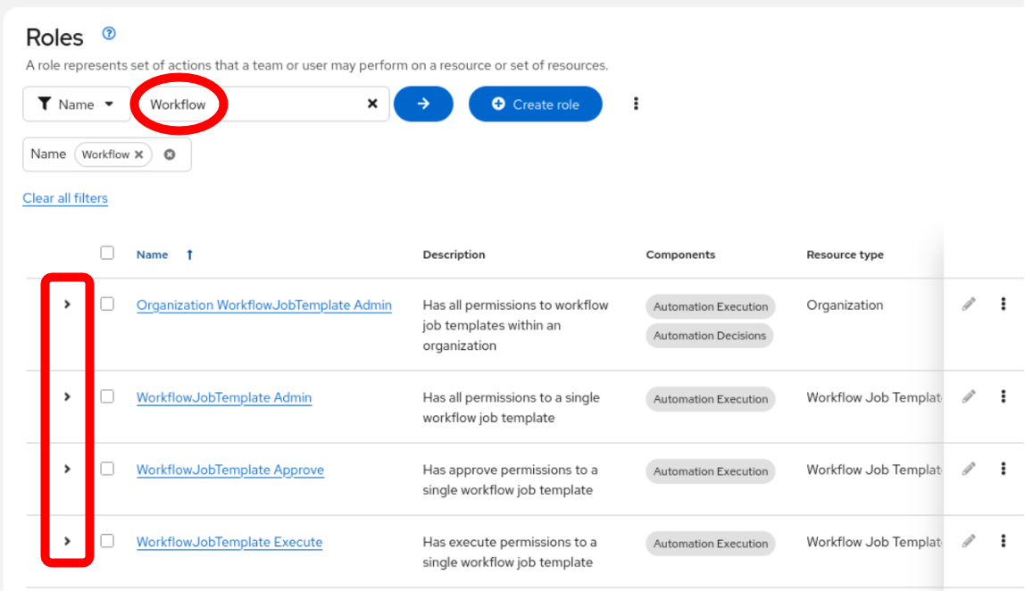
Task: Edit the WorkflowJobTemplate Admin role with the pencil
Action: [x=969, y=397]
